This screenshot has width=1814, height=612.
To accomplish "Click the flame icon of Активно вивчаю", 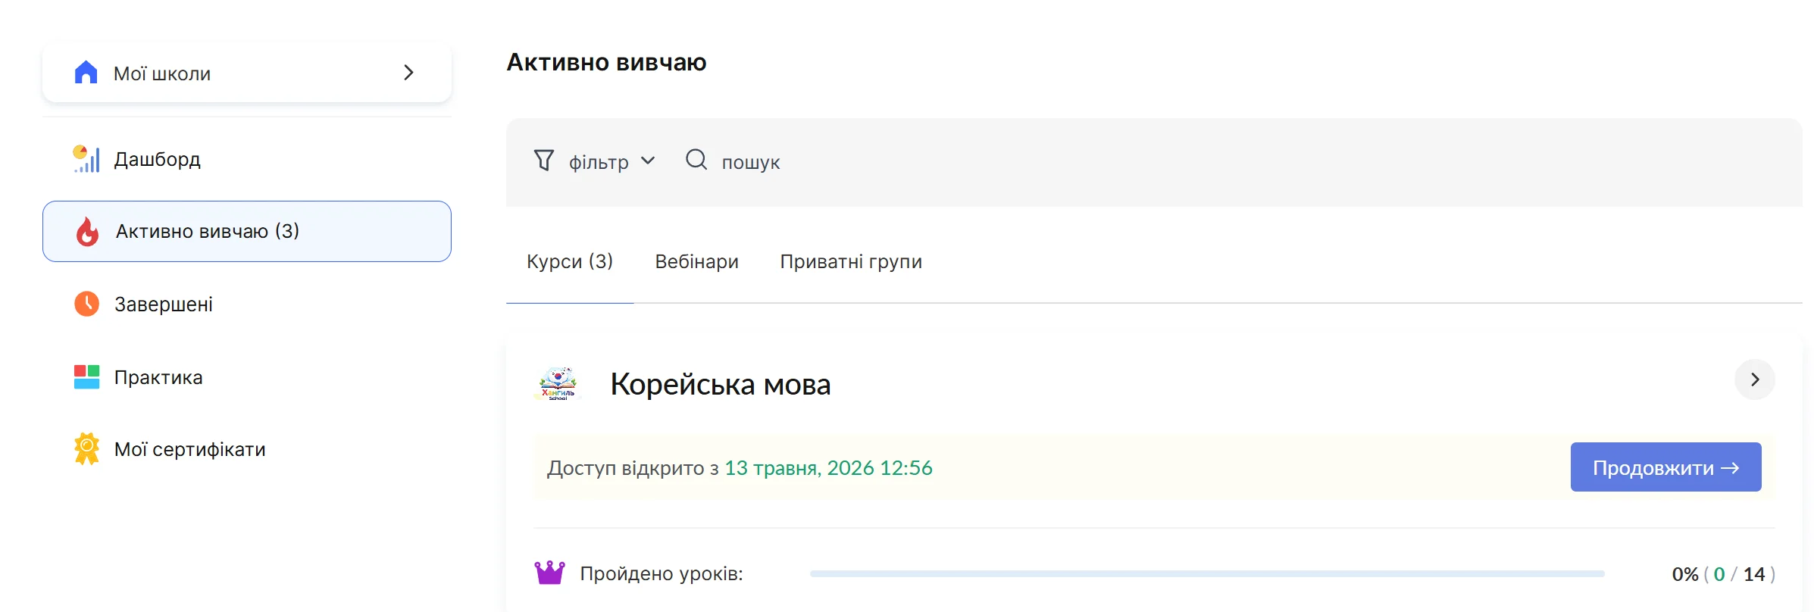I will point(87,231).
